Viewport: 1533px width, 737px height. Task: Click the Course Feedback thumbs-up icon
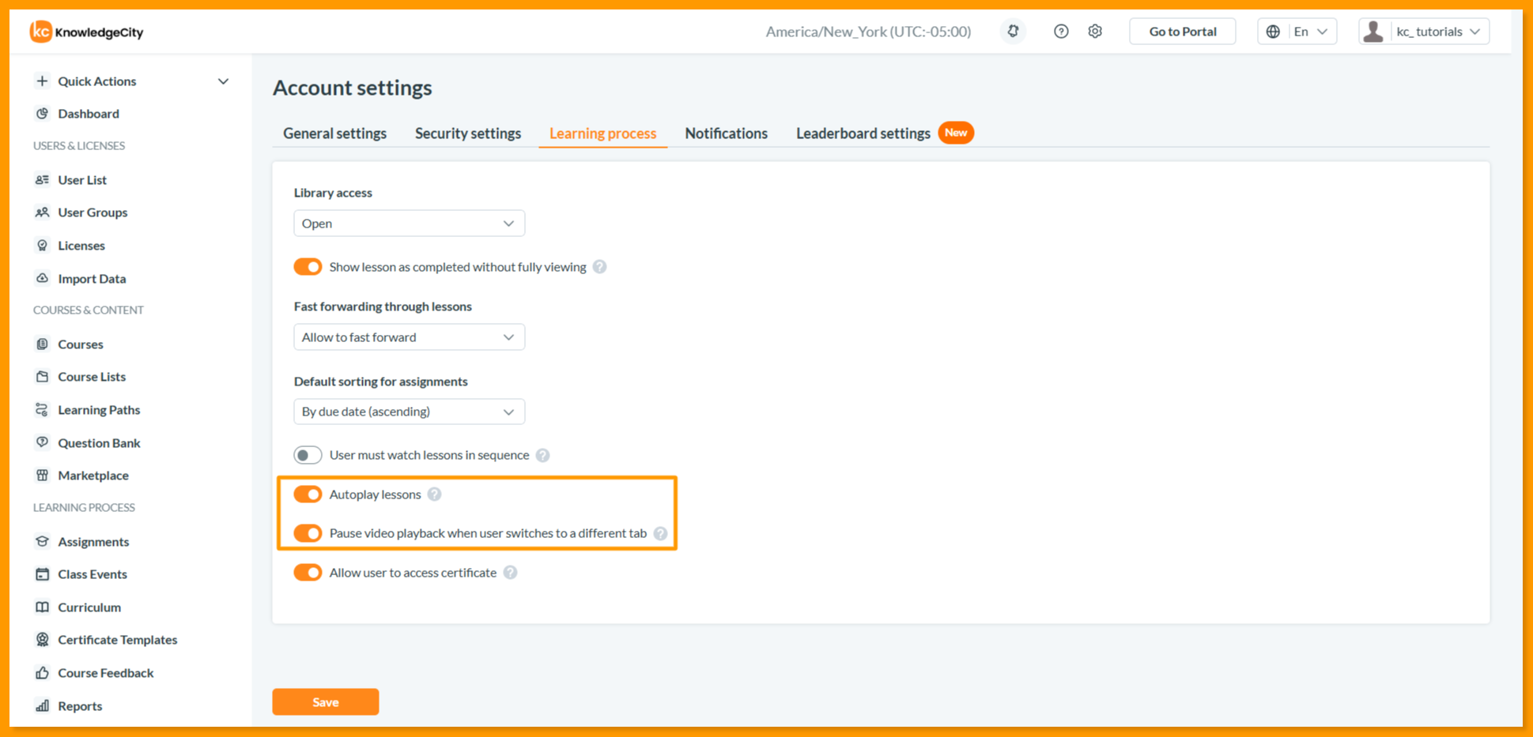click(42, 672)
